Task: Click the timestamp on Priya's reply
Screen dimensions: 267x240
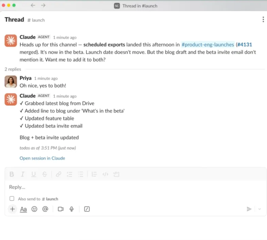Action: click(46, 78)
